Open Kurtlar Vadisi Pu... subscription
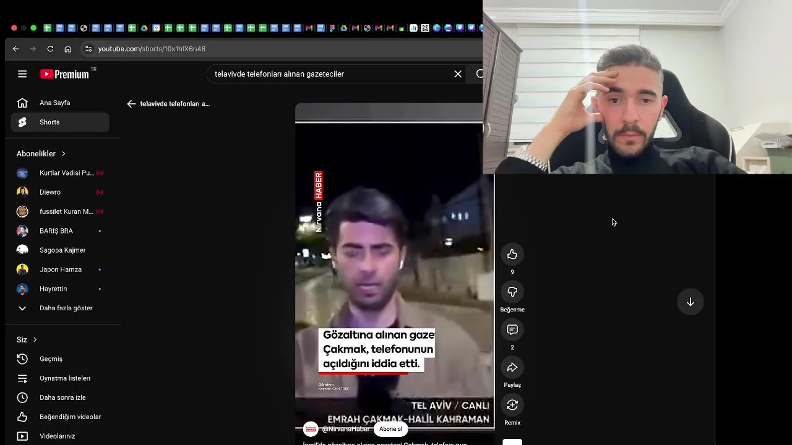 60,173
